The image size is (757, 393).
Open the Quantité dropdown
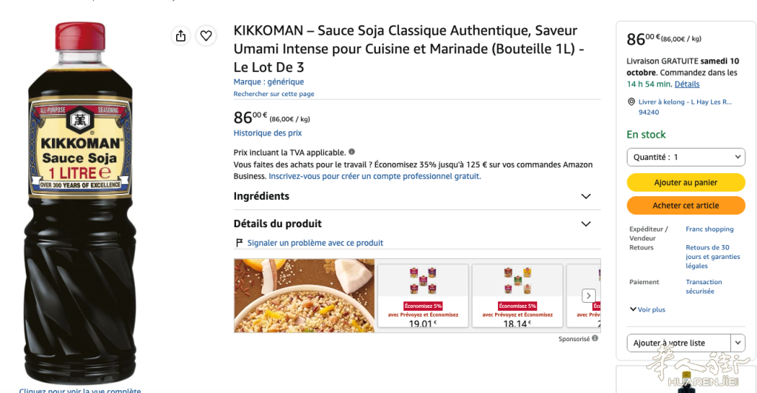click(686, 157)
